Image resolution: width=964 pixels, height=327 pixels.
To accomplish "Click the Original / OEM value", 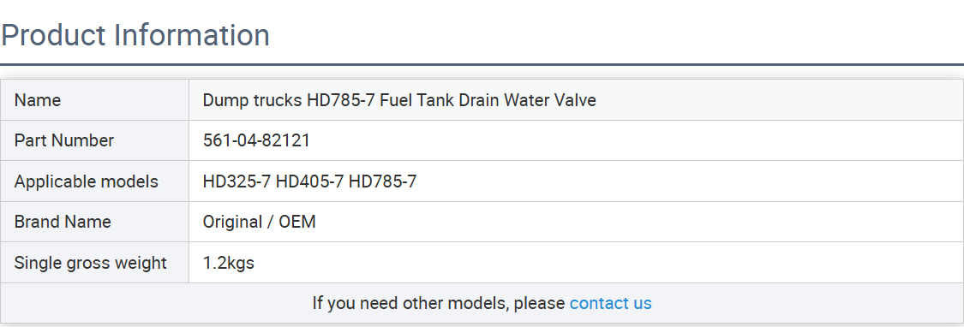I will point(260,222).
